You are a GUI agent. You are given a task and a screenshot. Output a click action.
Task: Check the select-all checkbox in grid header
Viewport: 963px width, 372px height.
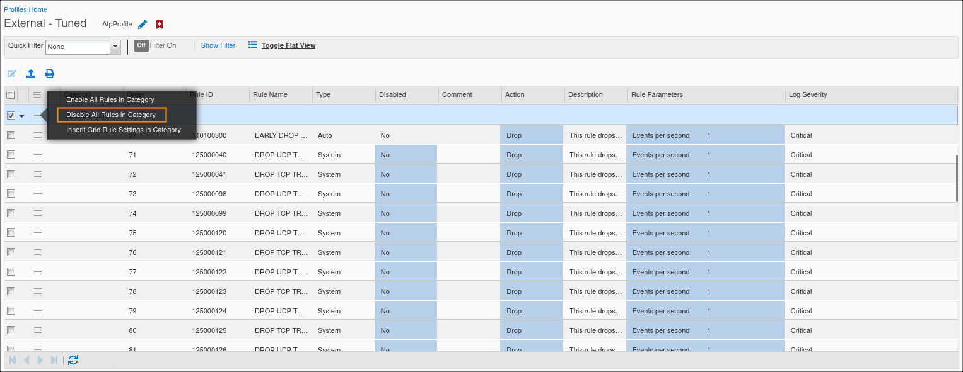pos(11,94)
